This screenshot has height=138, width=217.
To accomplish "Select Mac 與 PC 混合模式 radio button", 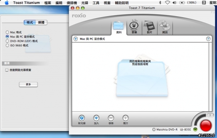I will click(x=7, y=37).
